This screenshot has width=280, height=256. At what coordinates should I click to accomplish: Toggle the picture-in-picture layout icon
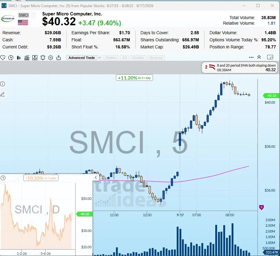(270, 57)
